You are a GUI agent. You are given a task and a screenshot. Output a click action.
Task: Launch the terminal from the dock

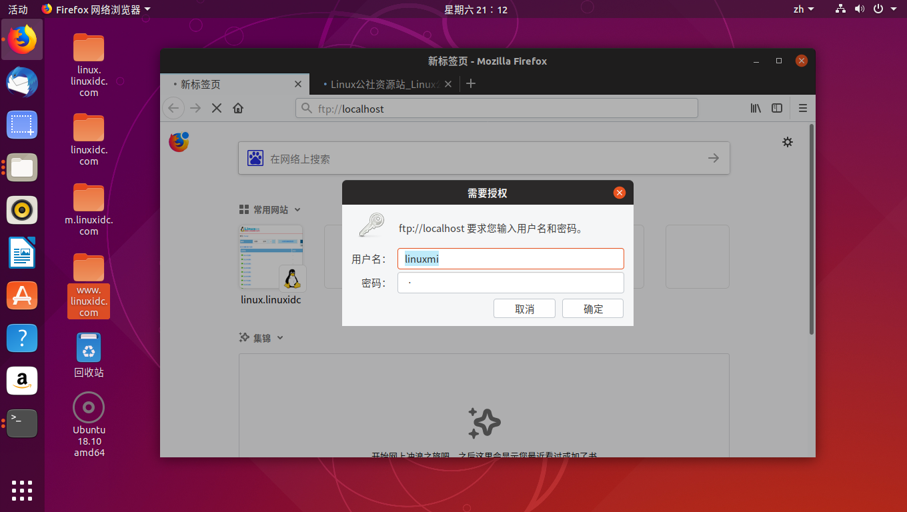[22, 423]
